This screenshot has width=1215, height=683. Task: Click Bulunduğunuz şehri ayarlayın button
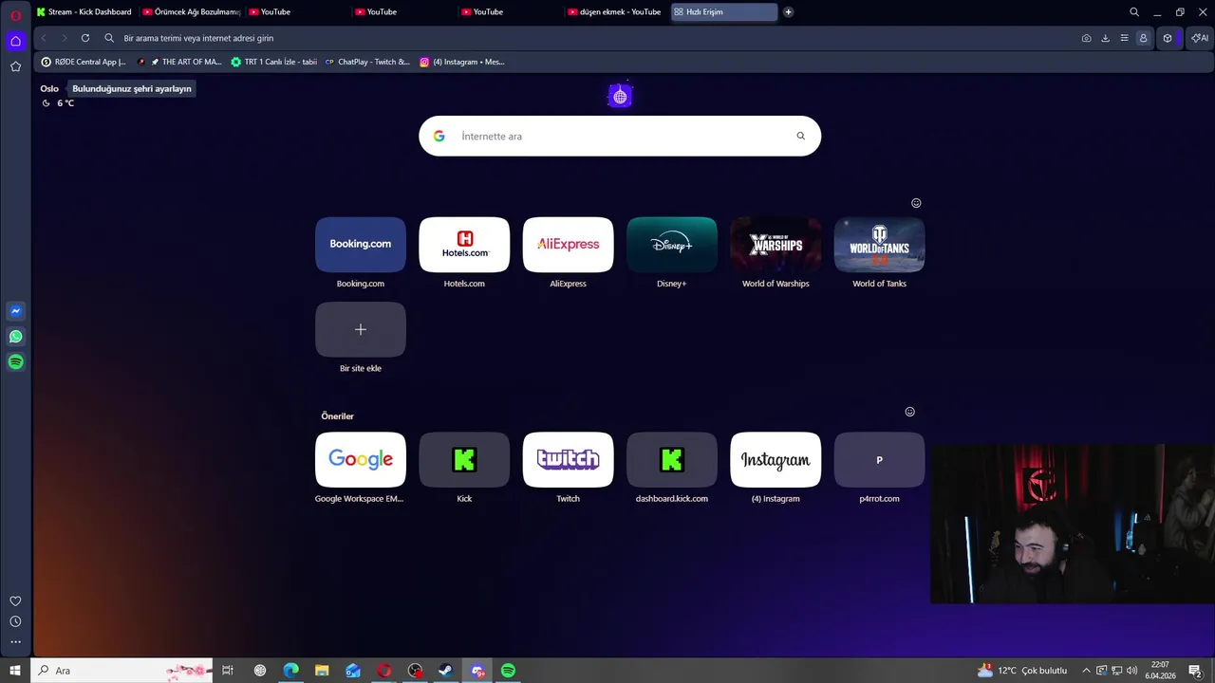(x=132, y=88)
